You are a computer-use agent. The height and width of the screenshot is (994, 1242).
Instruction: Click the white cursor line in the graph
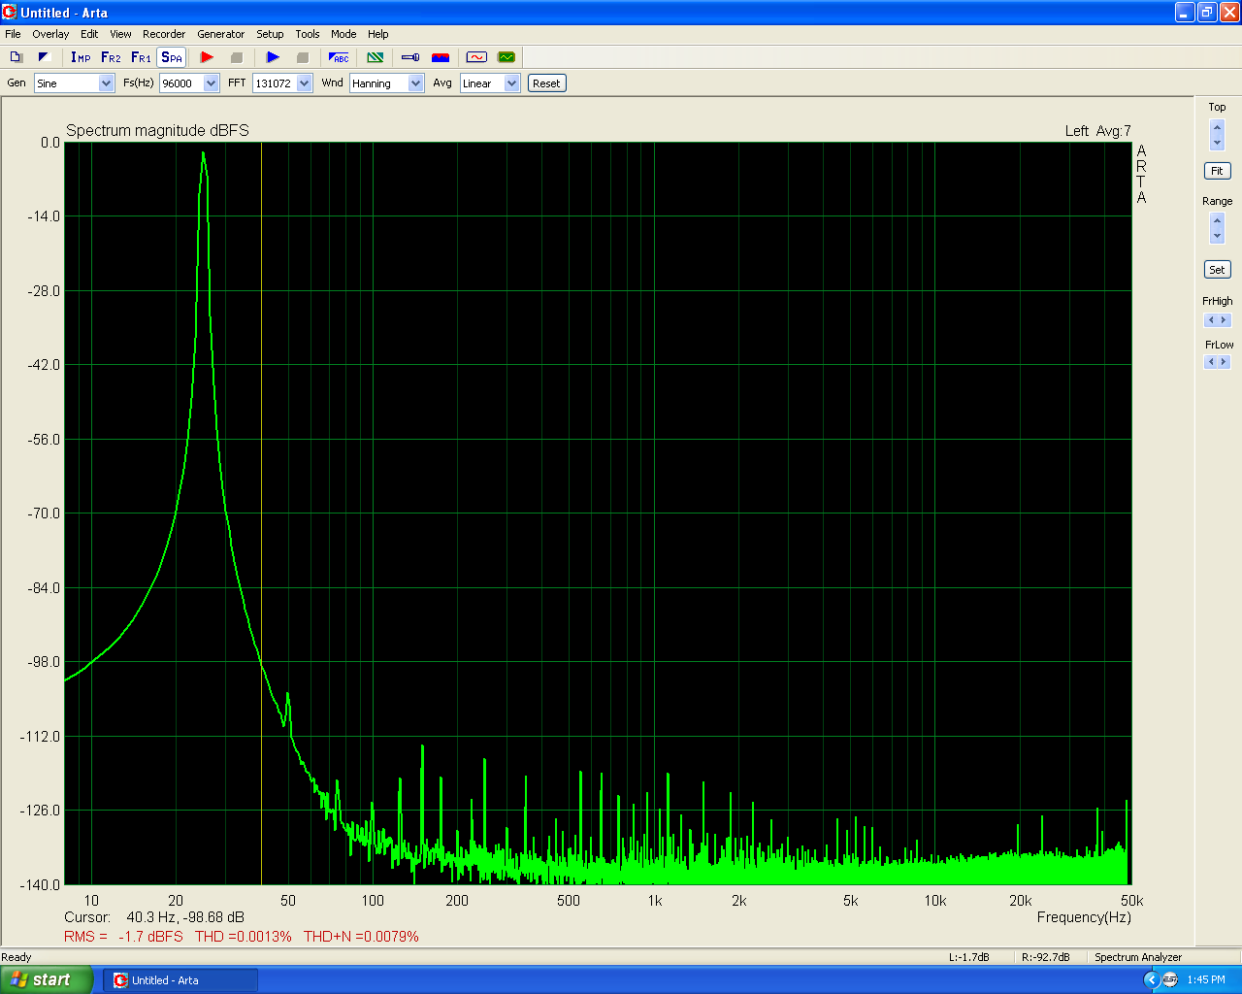pyautogui.click(x=261, y=514)
